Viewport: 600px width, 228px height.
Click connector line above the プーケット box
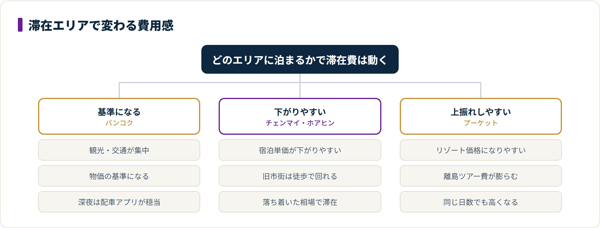pyautogui.click(x=481, y=90)
